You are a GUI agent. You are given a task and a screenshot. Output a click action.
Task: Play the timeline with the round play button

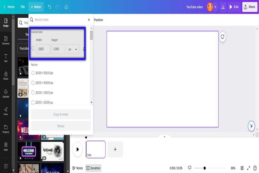point(78,149)
